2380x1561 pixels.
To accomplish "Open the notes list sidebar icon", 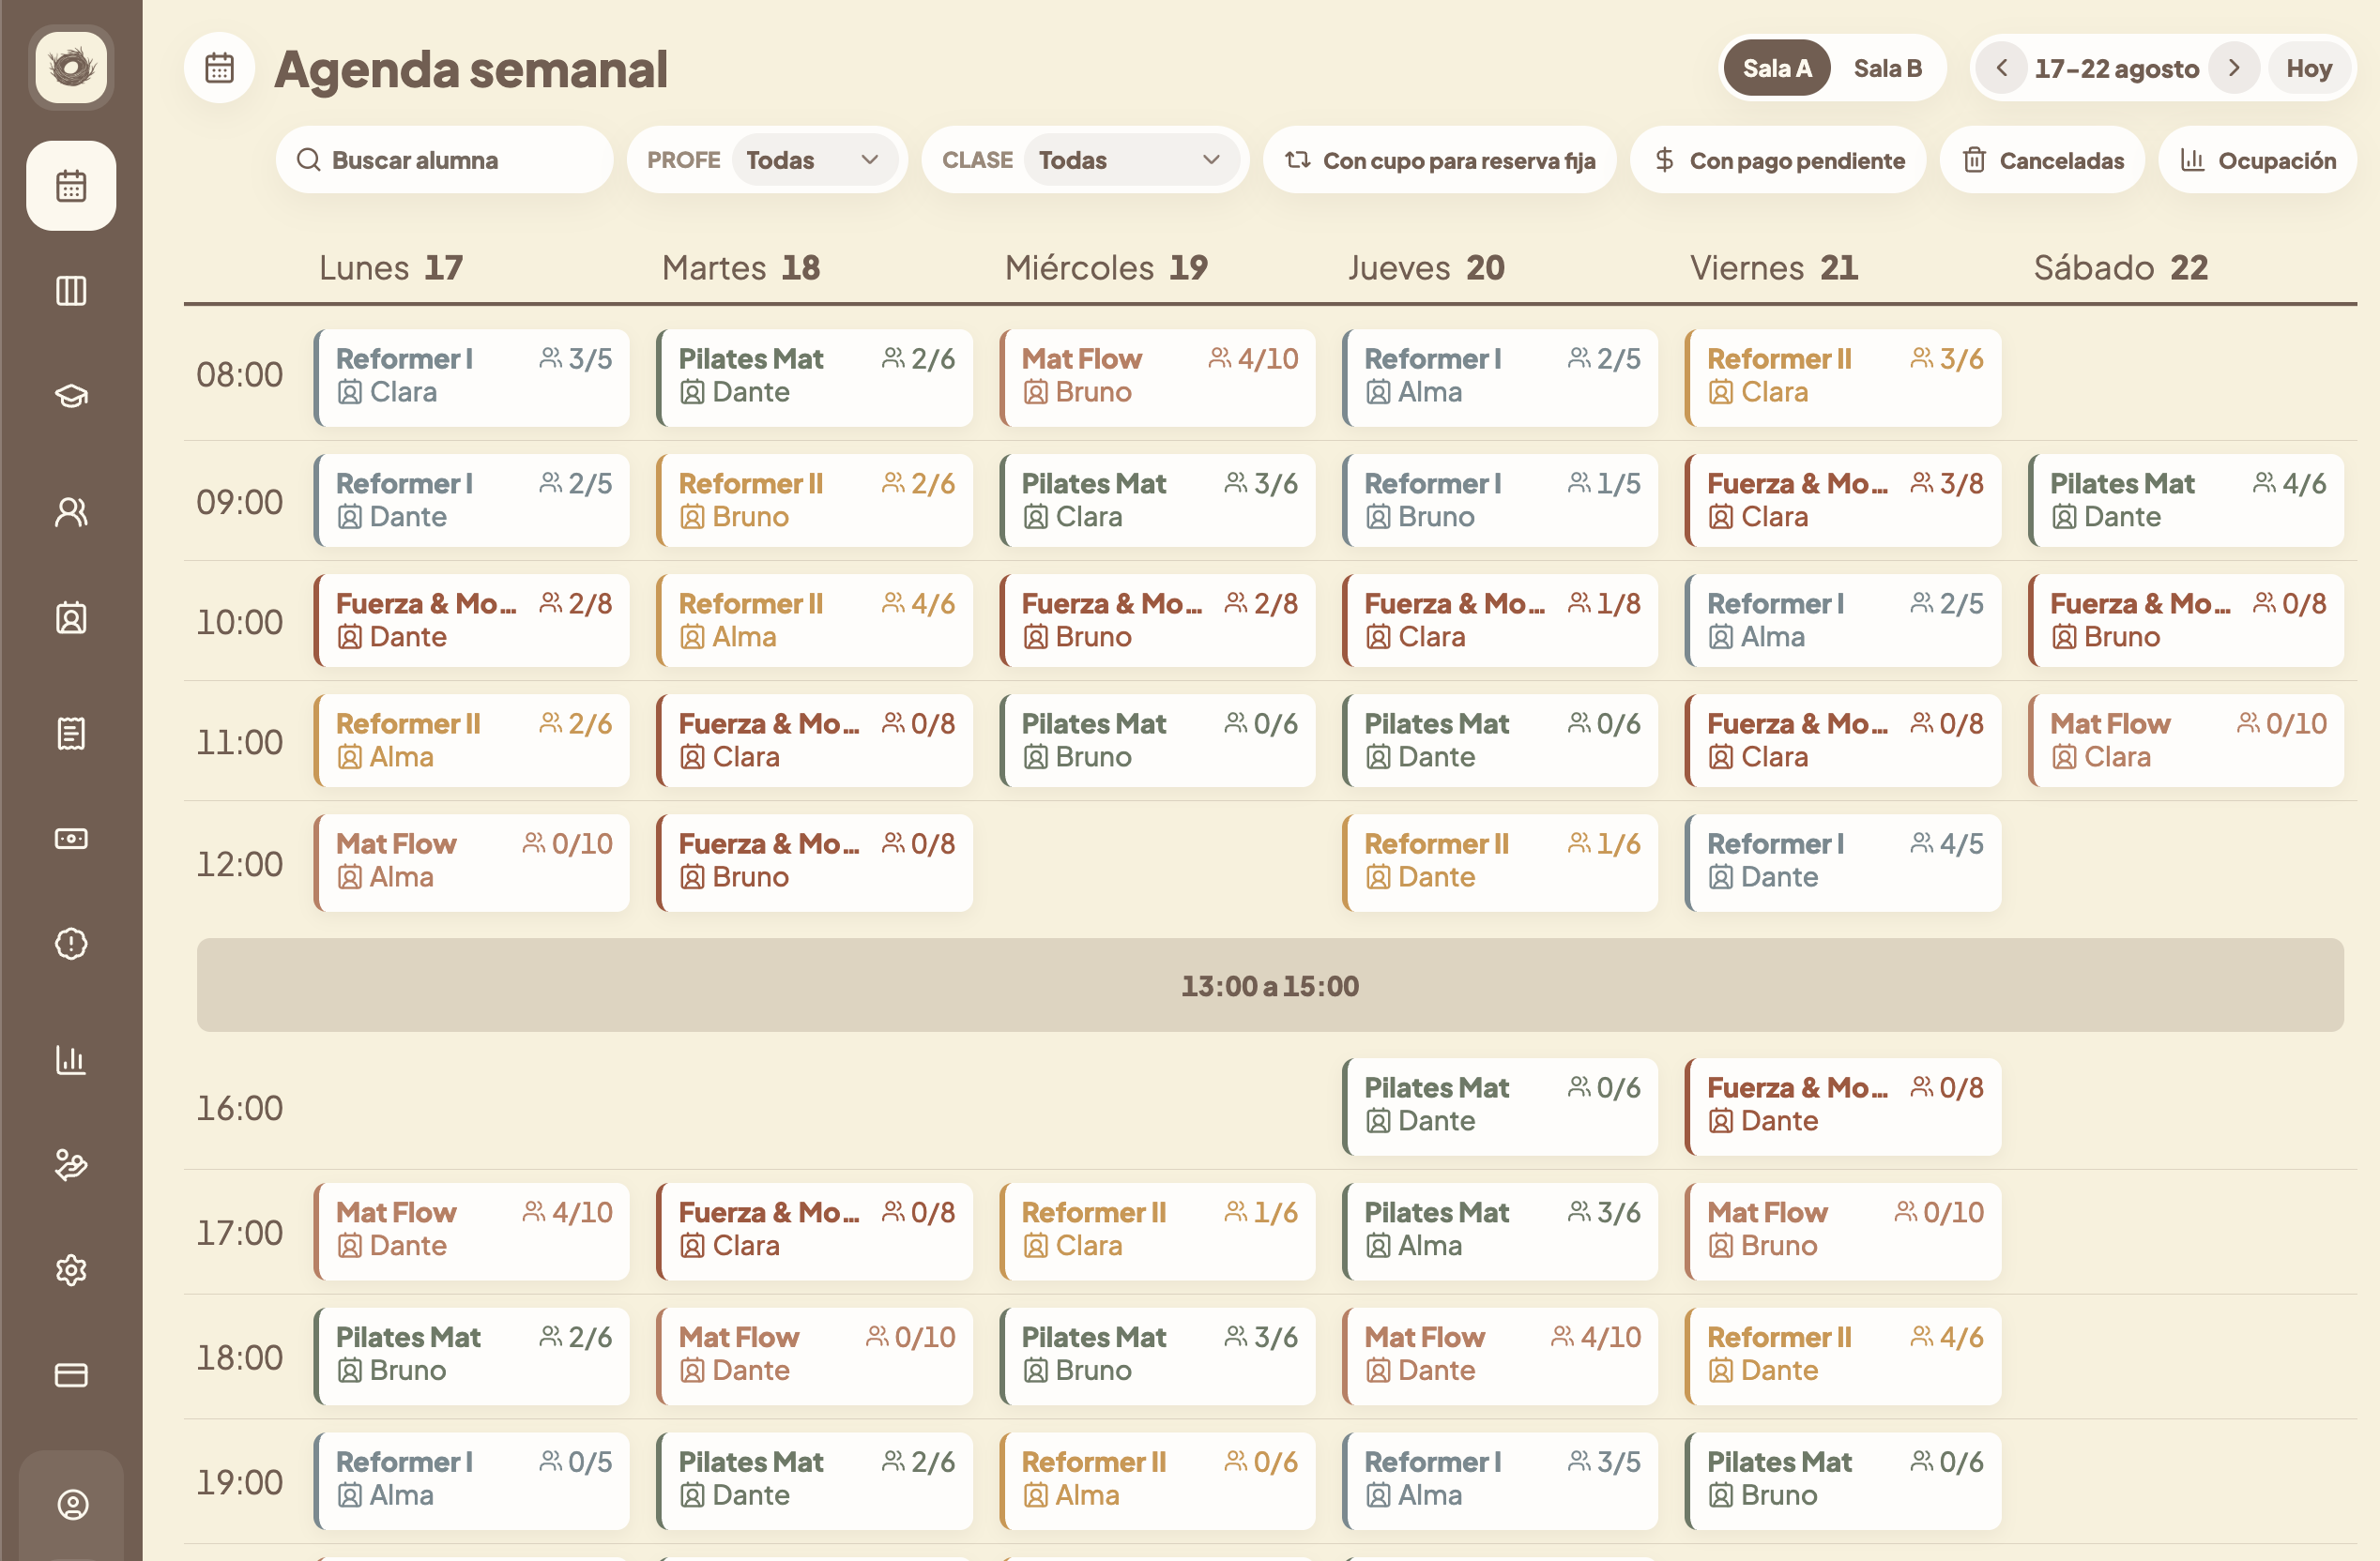I will pyautogui.click(x=71, y=734).
